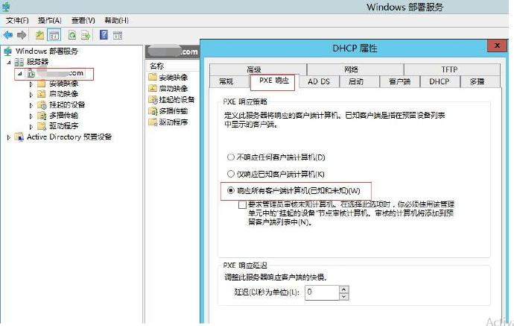The height and width of the screenshot is (326, 514).
Task: Click the MMC app icon in title bar
Action: (5, 6)
